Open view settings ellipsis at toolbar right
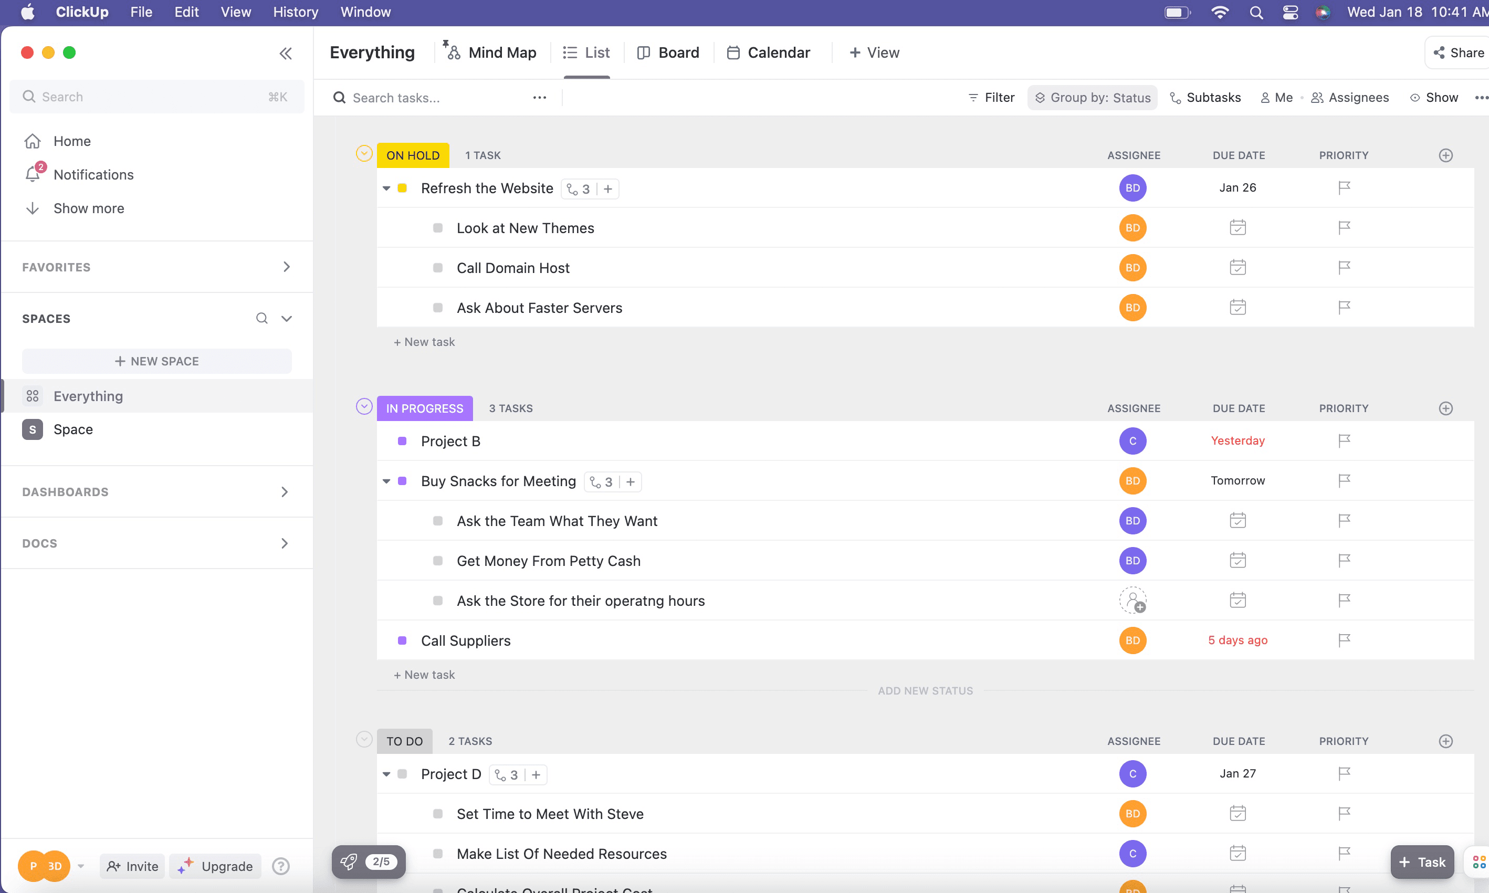This screenshot has width=1489, height=893. [x=1481, y=98]
